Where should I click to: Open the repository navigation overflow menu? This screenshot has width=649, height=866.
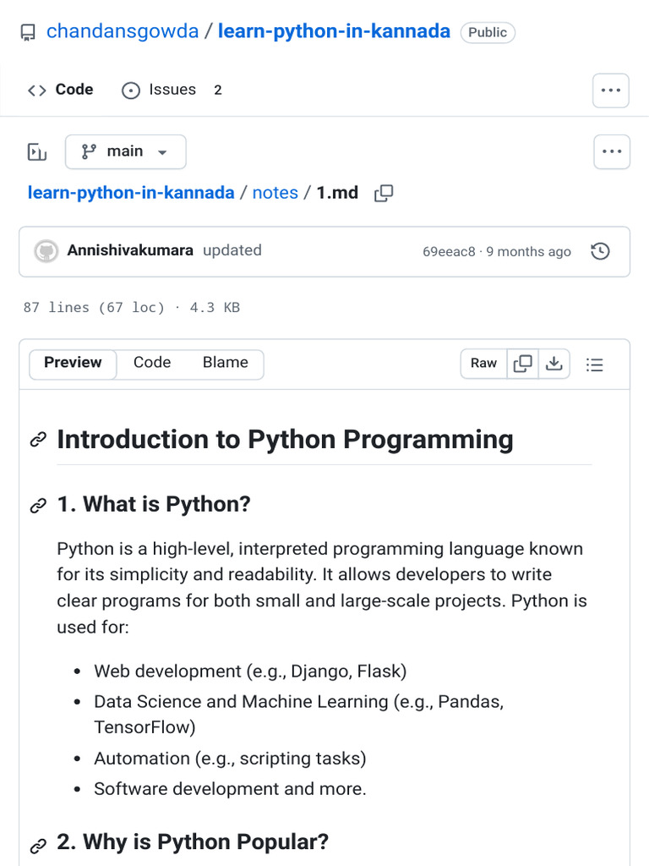tap(610, 90)
